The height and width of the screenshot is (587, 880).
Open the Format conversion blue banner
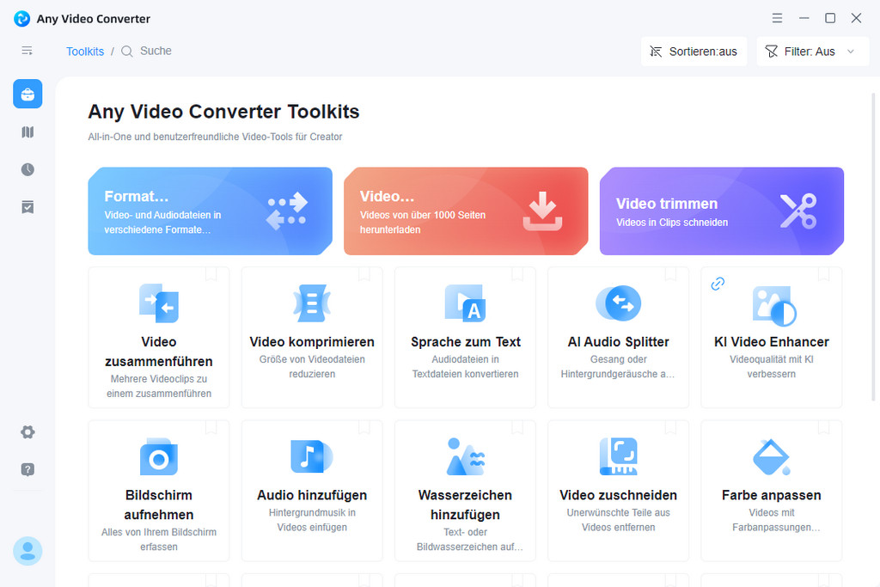(210, 211)
